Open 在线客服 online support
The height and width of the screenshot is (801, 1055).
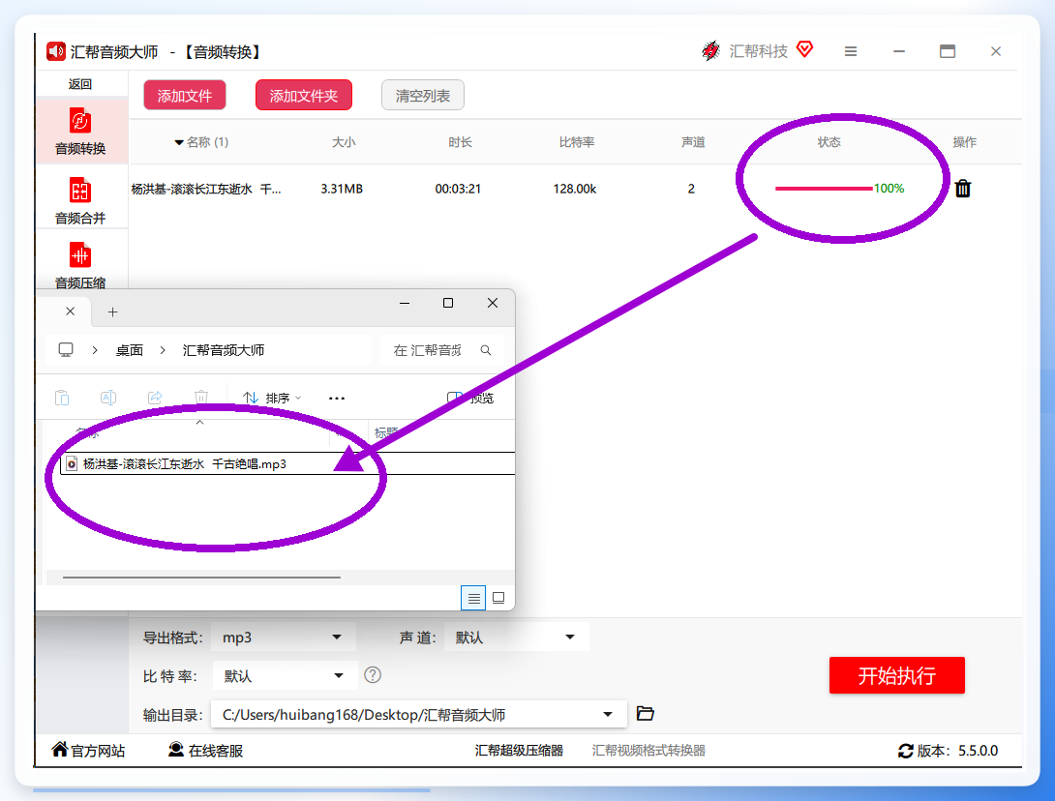205,751
